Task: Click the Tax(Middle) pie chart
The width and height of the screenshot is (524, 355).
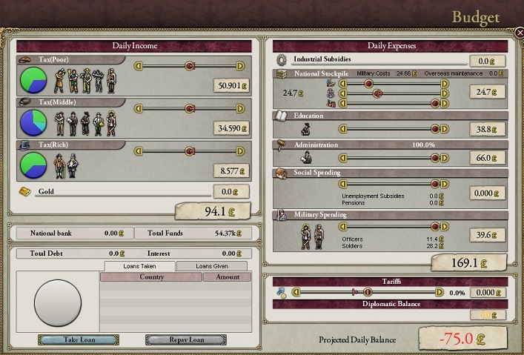Action: point(33,122)
